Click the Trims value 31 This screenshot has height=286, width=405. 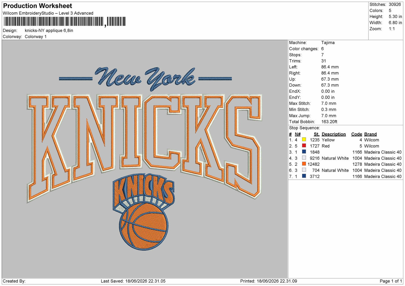pyautogui.click(x=323, y=61)
